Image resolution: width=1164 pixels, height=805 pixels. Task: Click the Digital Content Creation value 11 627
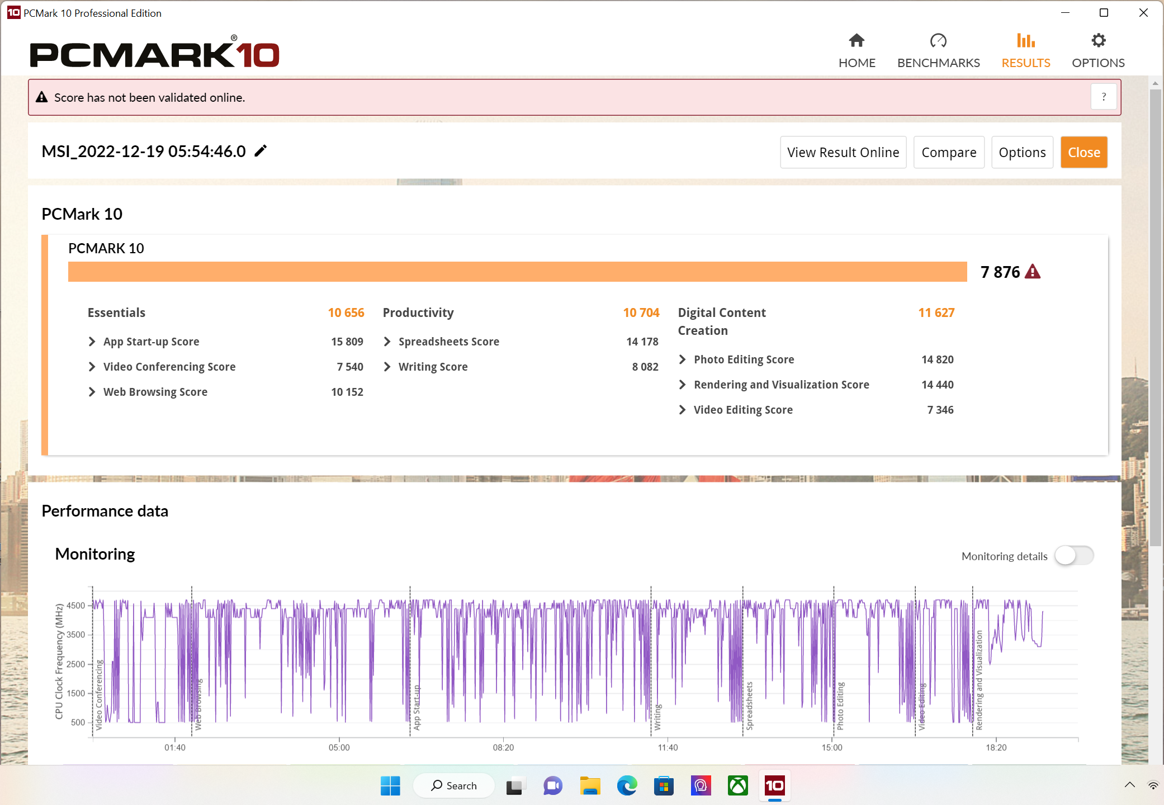[936, 312]
